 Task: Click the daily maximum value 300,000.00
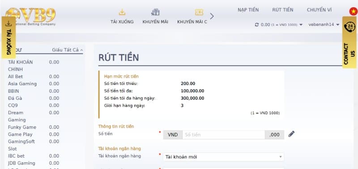coord(192,98)
